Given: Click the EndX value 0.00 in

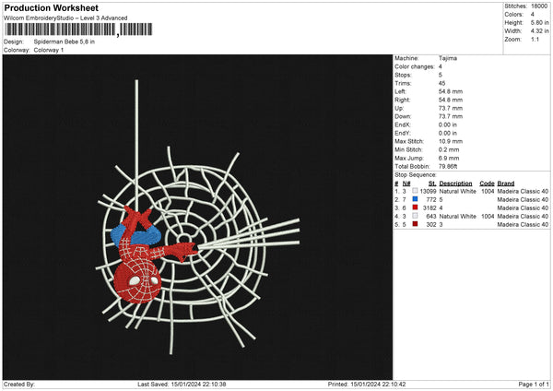Looking at the screenshot, I should click(448, 124).
